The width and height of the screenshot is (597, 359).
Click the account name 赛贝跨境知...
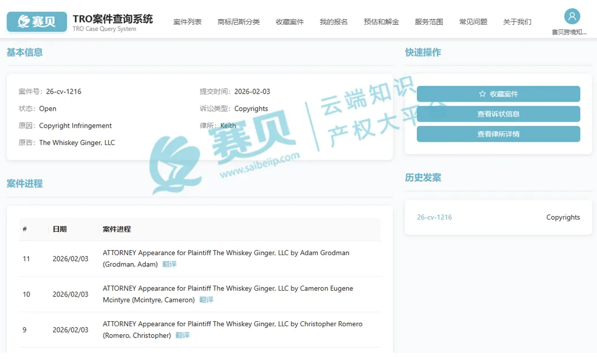[x=569, y=32]
